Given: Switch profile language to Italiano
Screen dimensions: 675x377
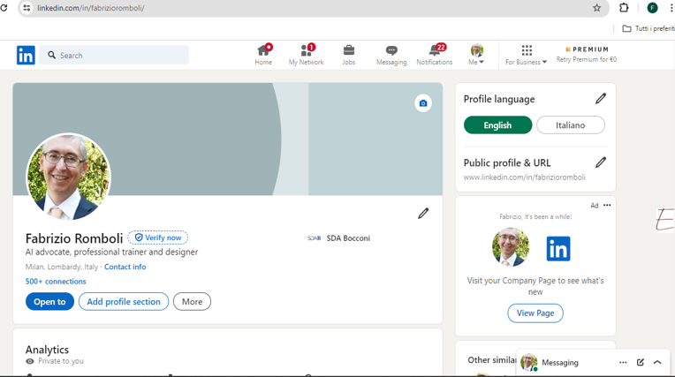Looking at the screenshot, I should (570, 125).
